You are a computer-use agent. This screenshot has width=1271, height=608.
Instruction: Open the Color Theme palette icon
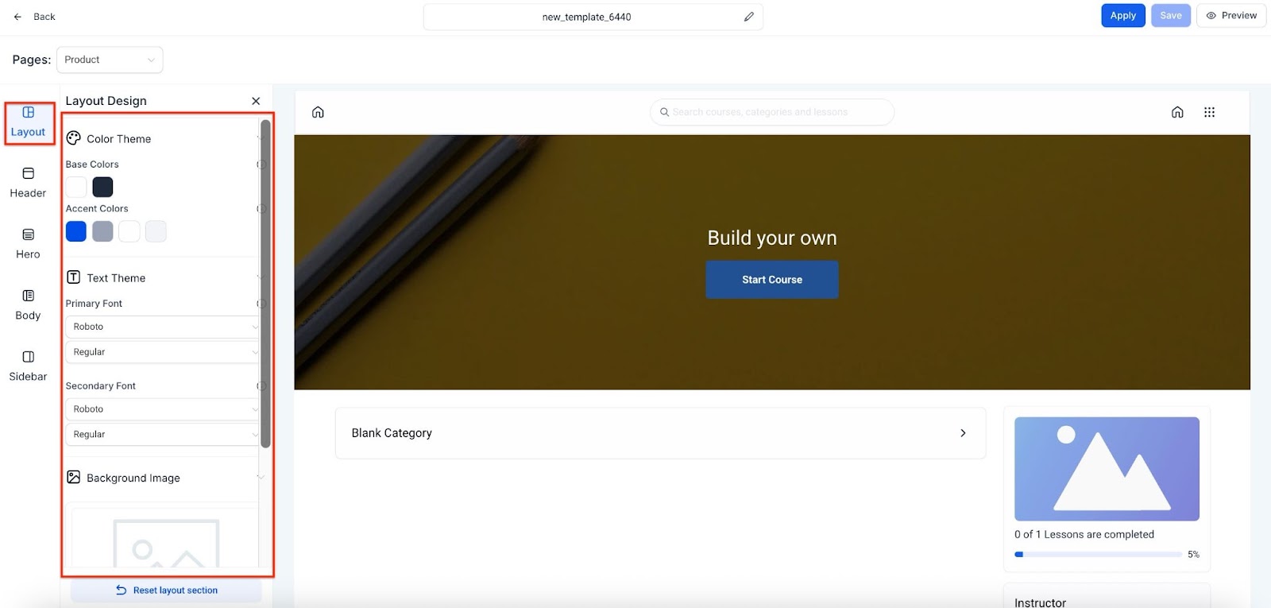(x=74, y=138)
